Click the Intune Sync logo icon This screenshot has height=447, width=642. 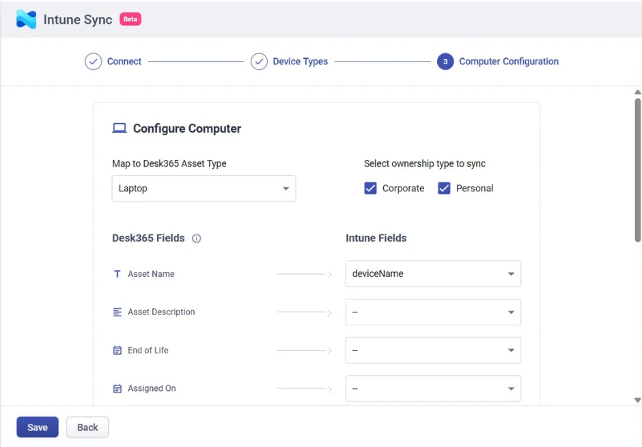pyautogui.click(x=26, y=19)
